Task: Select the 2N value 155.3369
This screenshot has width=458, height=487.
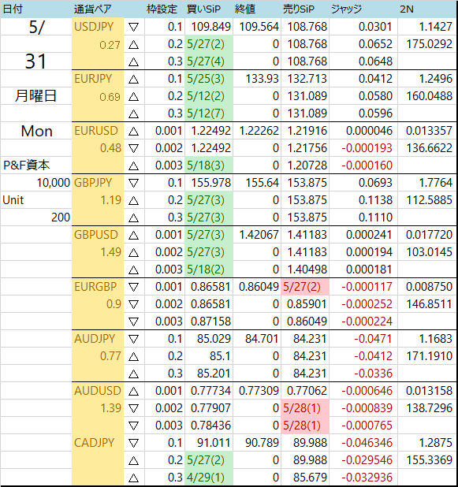Action: click(x=427, y=460)
